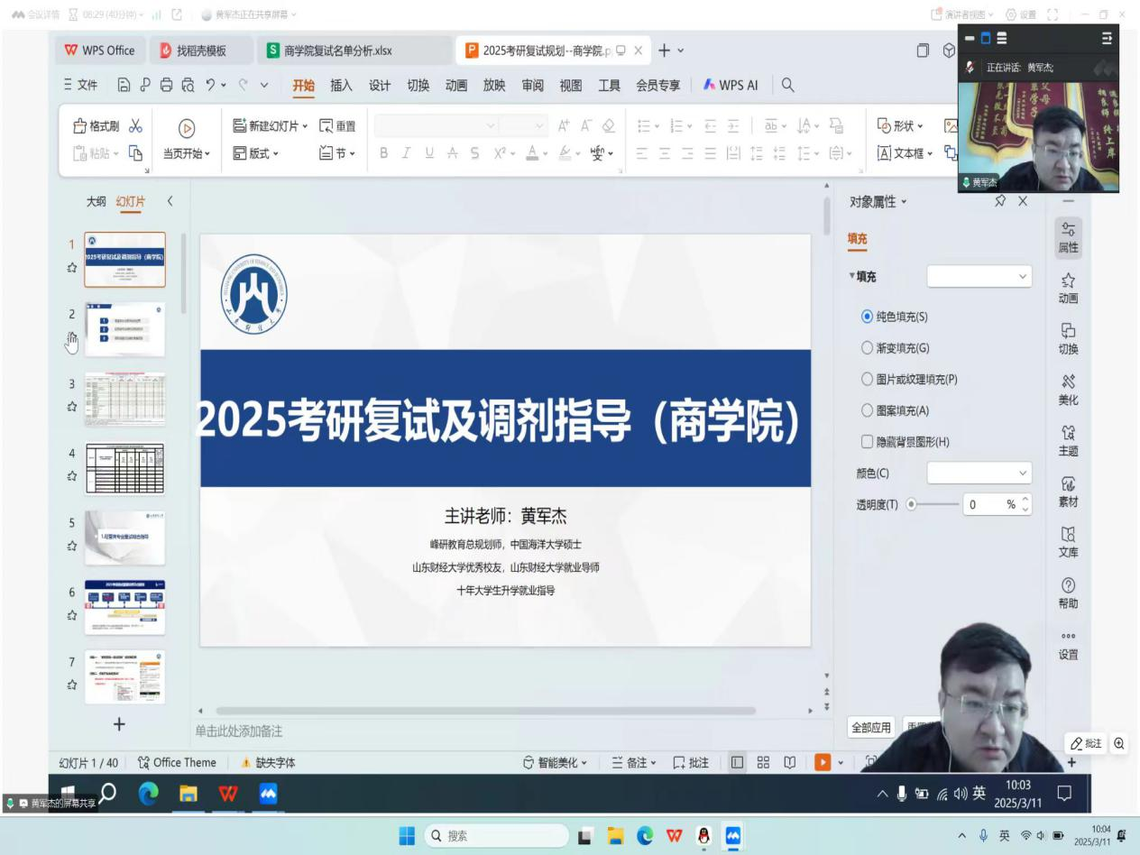
Task: Open the 主题 theme side panel icon
Action: [1069, 441]
